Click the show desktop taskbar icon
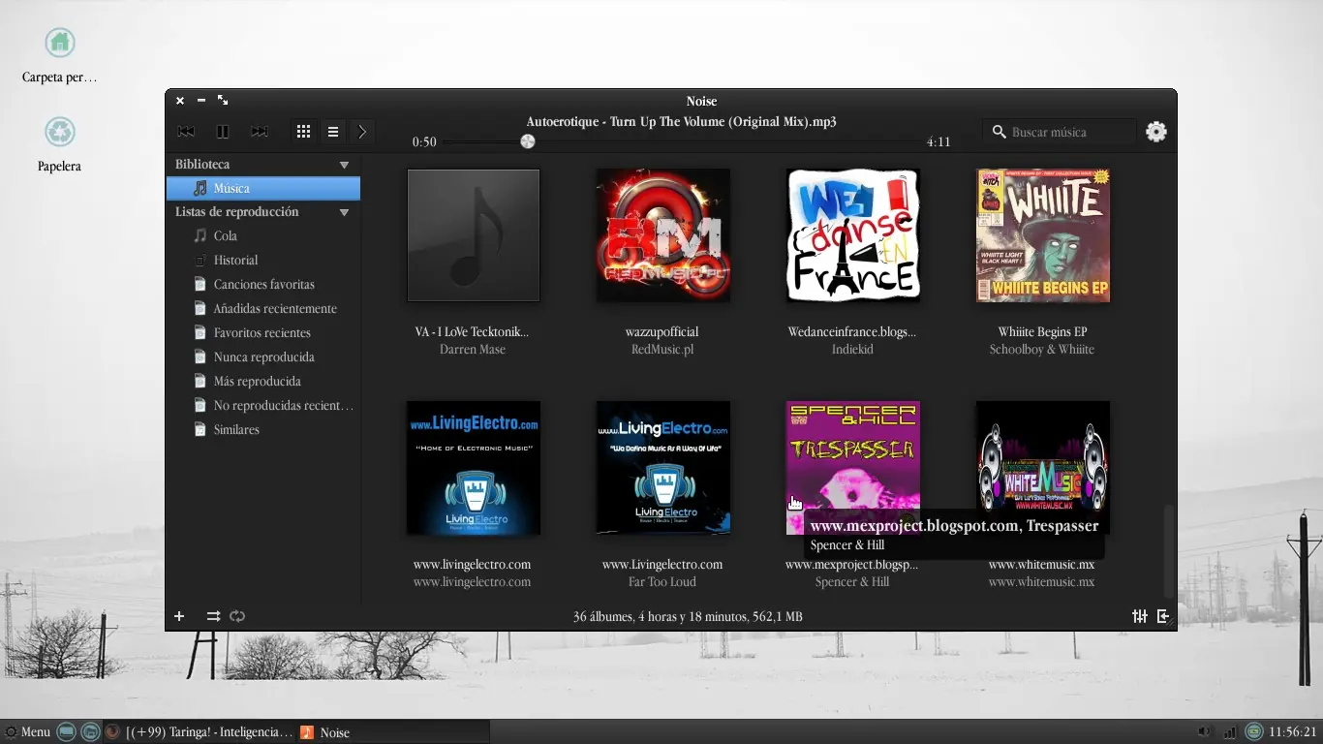1323x744 pixels. pyautogui.click(x=66, y=732)
